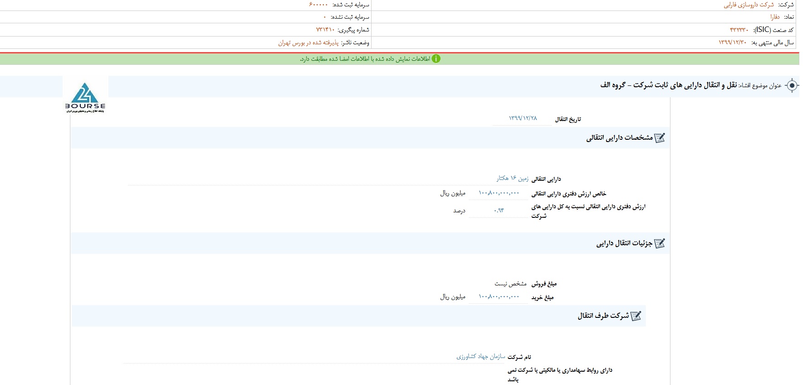Click the section heading مشخصات دارایی انتقالی
Image resolution: width=803 pixels, height=385 pixels.
619,138
